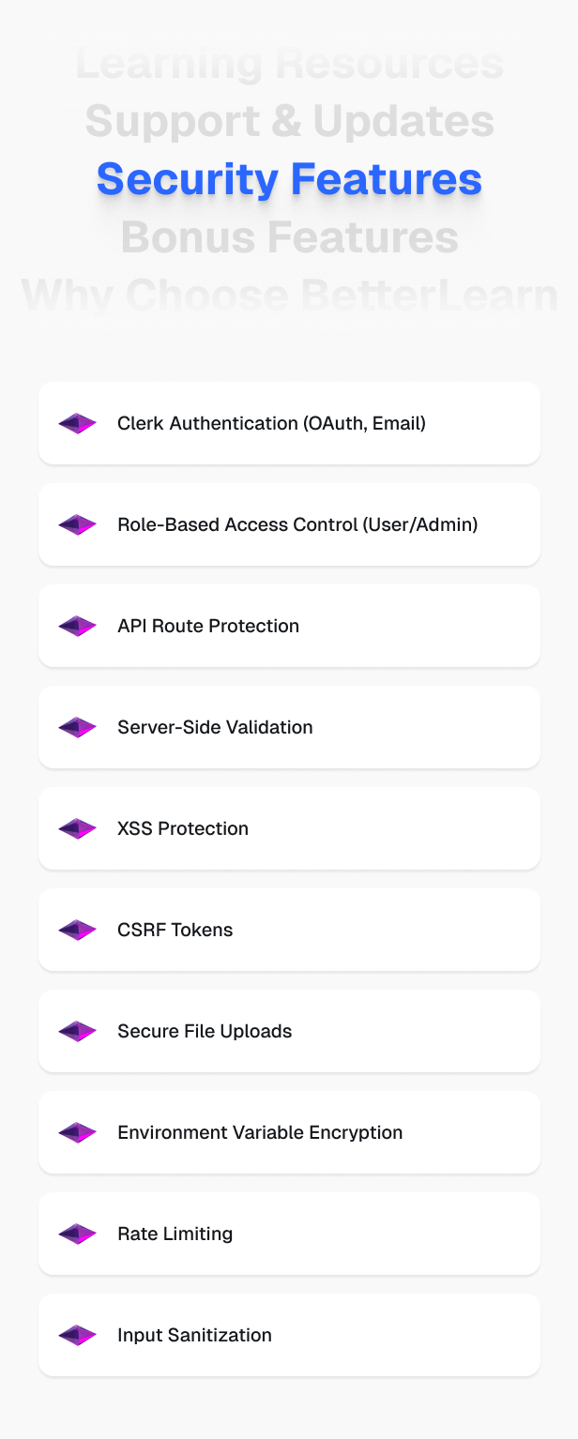Switch to the Support & Updates section

[x=289, y=121]
